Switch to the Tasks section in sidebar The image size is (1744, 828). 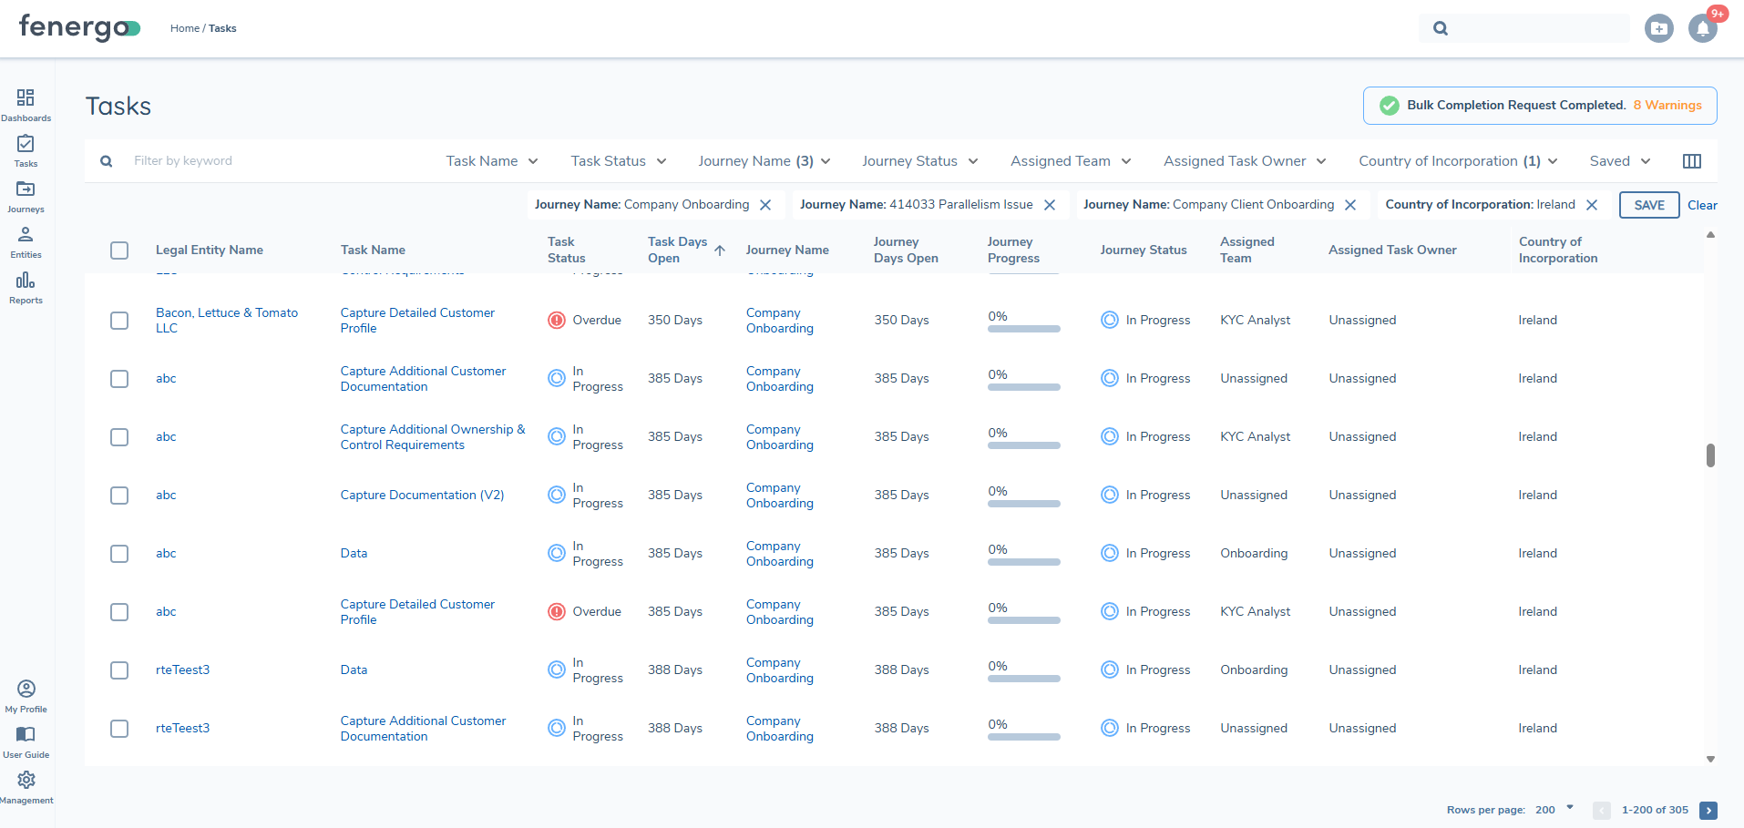(x=26, y=148)
